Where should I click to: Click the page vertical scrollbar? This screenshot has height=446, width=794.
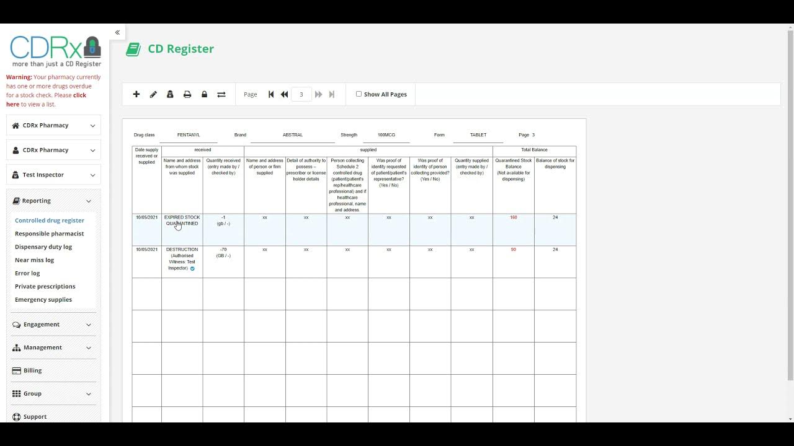(790, 204)
